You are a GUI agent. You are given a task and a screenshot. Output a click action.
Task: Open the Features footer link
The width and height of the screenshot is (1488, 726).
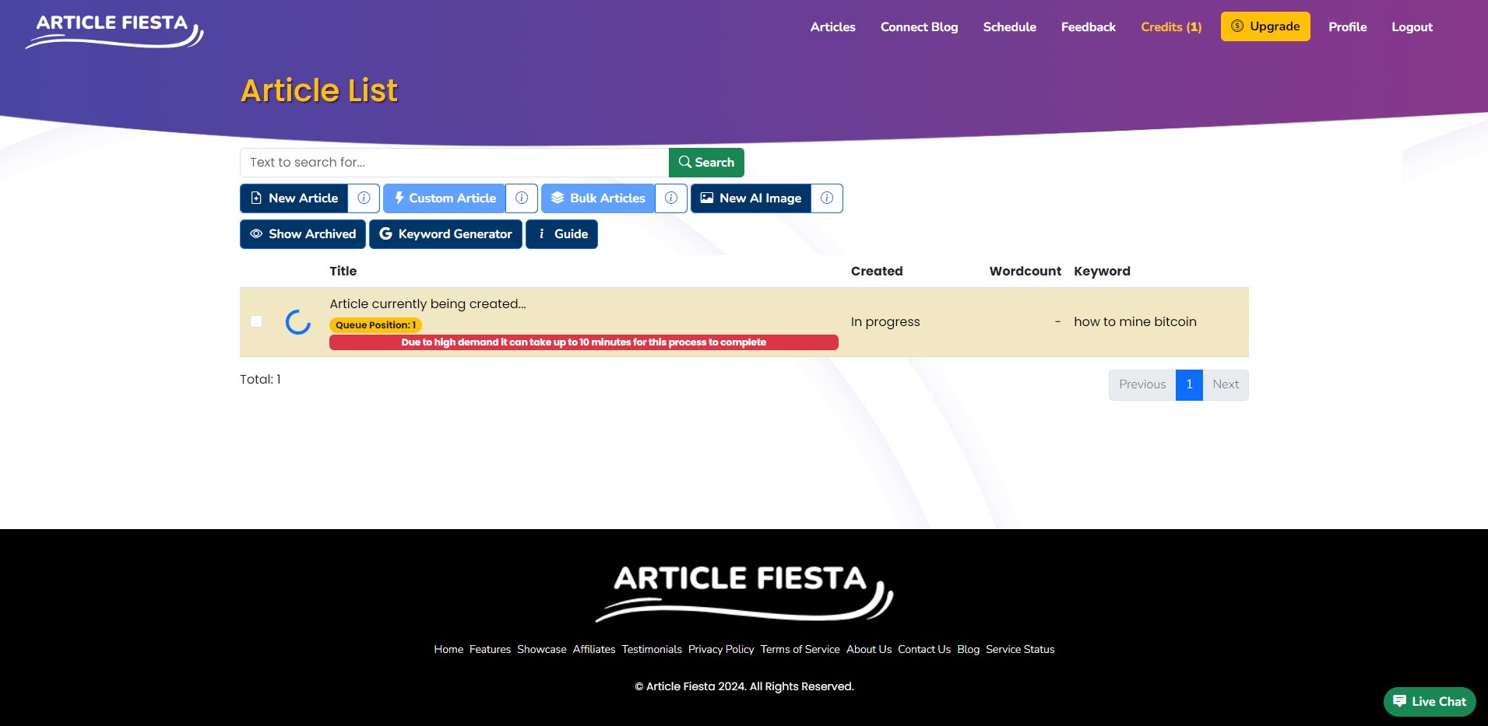click(490, 650)
